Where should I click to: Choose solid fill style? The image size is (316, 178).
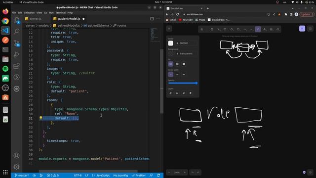click(x=184, y=64)
